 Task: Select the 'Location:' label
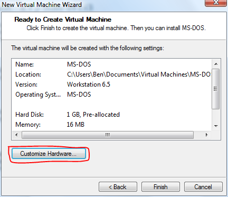(28, 74)
